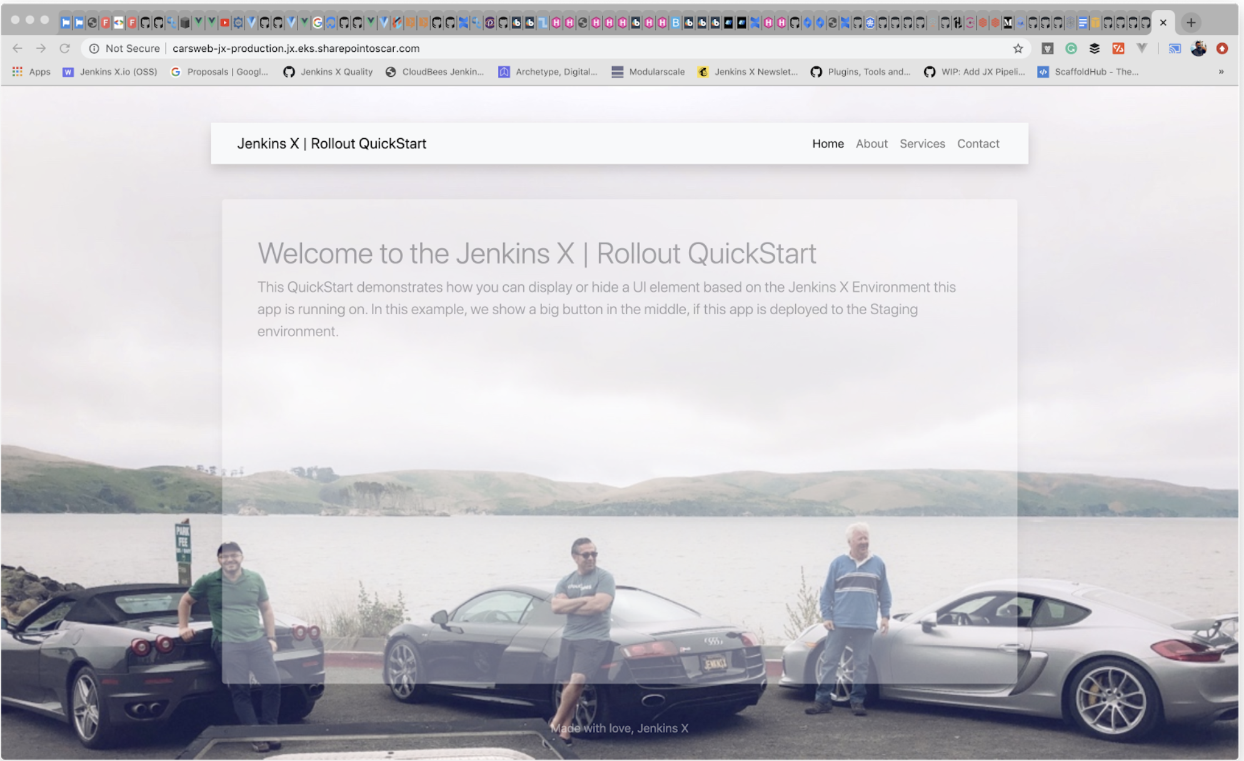Open the Buffer stacked-layers extension
Screen dimensions: 1244x761
coord(1095,48)
